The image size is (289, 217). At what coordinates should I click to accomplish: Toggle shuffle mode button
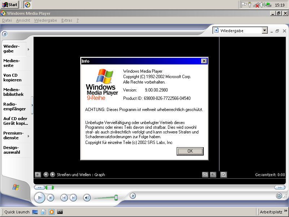click(x=133, y=196)
